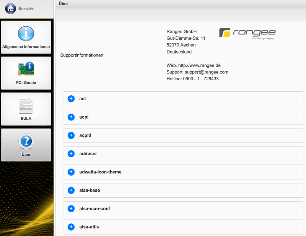Open the PCI-Geräte card icon

(x=26, y=69)
